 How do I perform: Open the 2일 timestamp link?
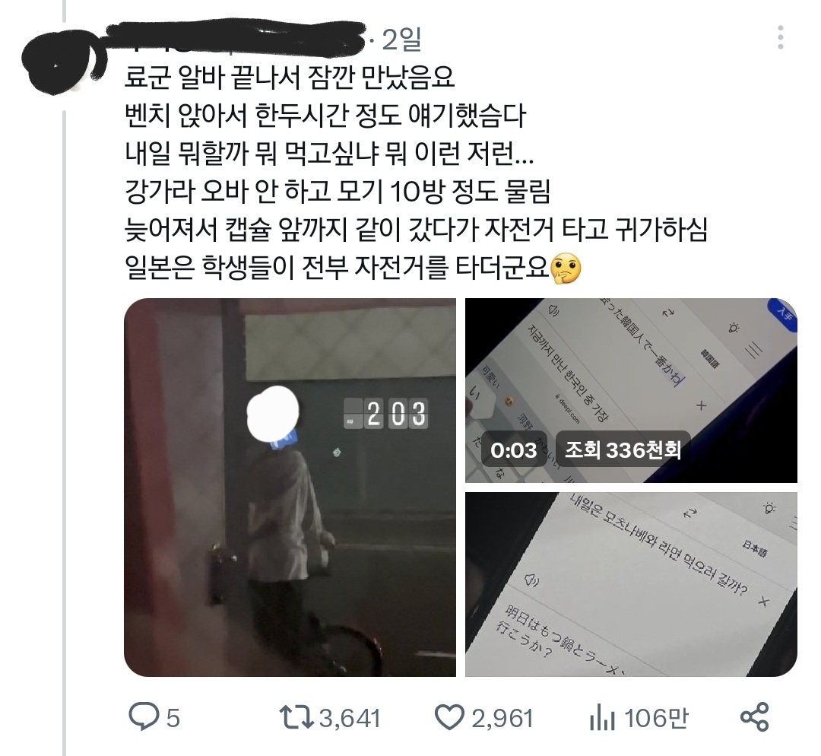pos(401,39)
